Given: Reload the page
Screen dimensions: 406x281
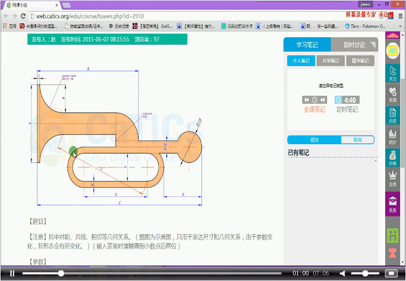Looking at the screenshot, I should (x=23, y=16).
